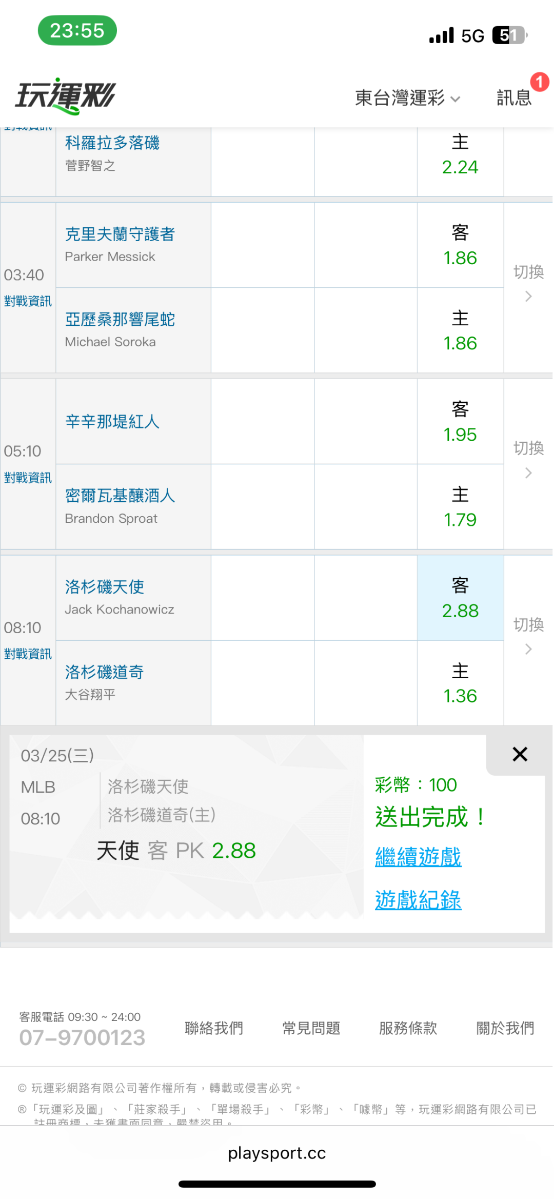
Task: Select 客 1.95 odds for 辛辛那堤紅人
Action: click(460, 422)
